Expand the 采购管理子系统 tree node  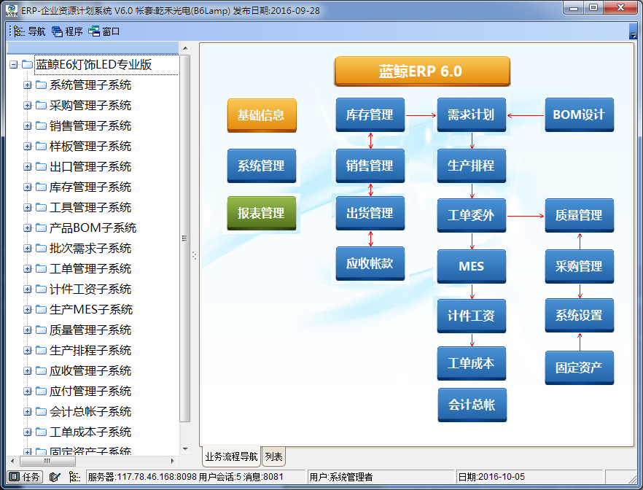[28, 106]
